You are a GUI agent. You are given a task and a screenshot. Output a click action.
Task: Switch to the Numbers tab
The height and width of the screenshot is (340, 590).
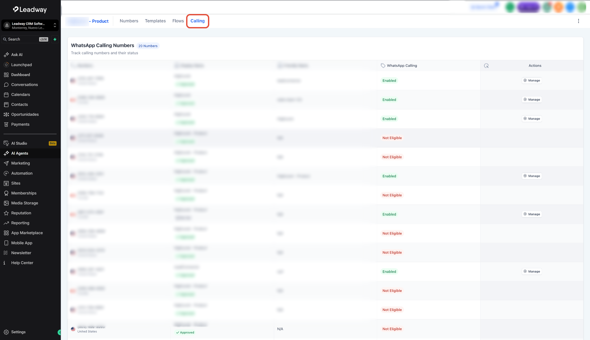(129, 21)
